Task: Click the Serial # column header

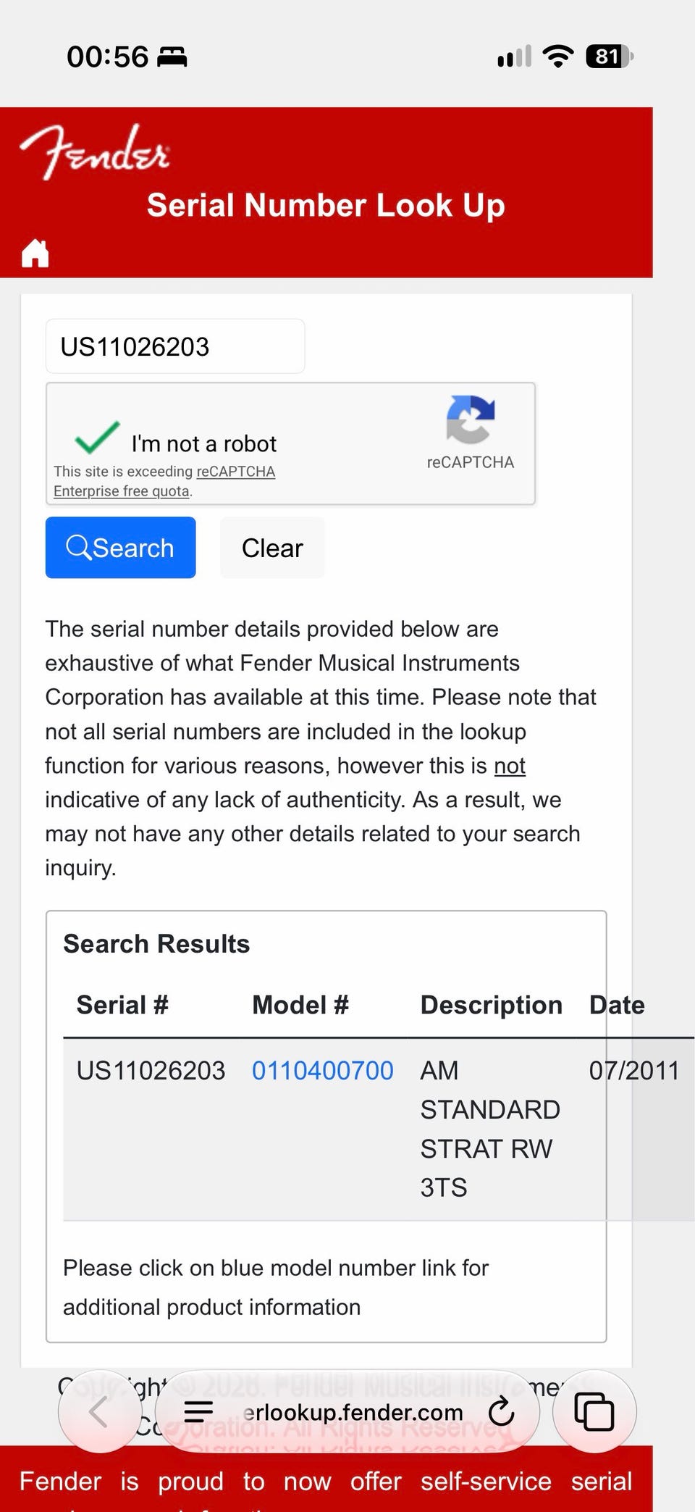Action: tap(122, 1005)
